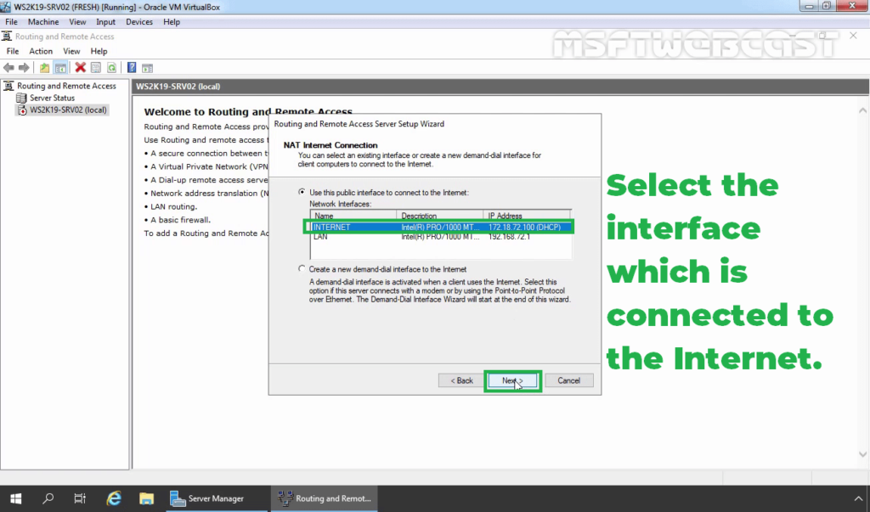
Task: Open Task View on the taskbar
Action: [80, 498]
